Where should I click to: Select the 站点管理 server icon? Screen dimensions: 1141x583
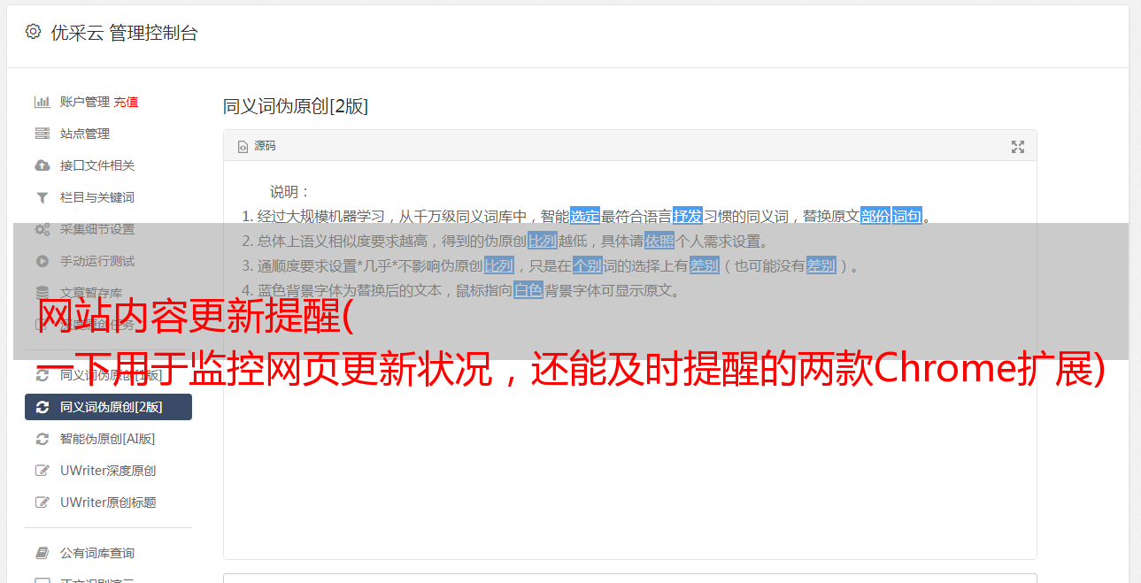point(42,134)
